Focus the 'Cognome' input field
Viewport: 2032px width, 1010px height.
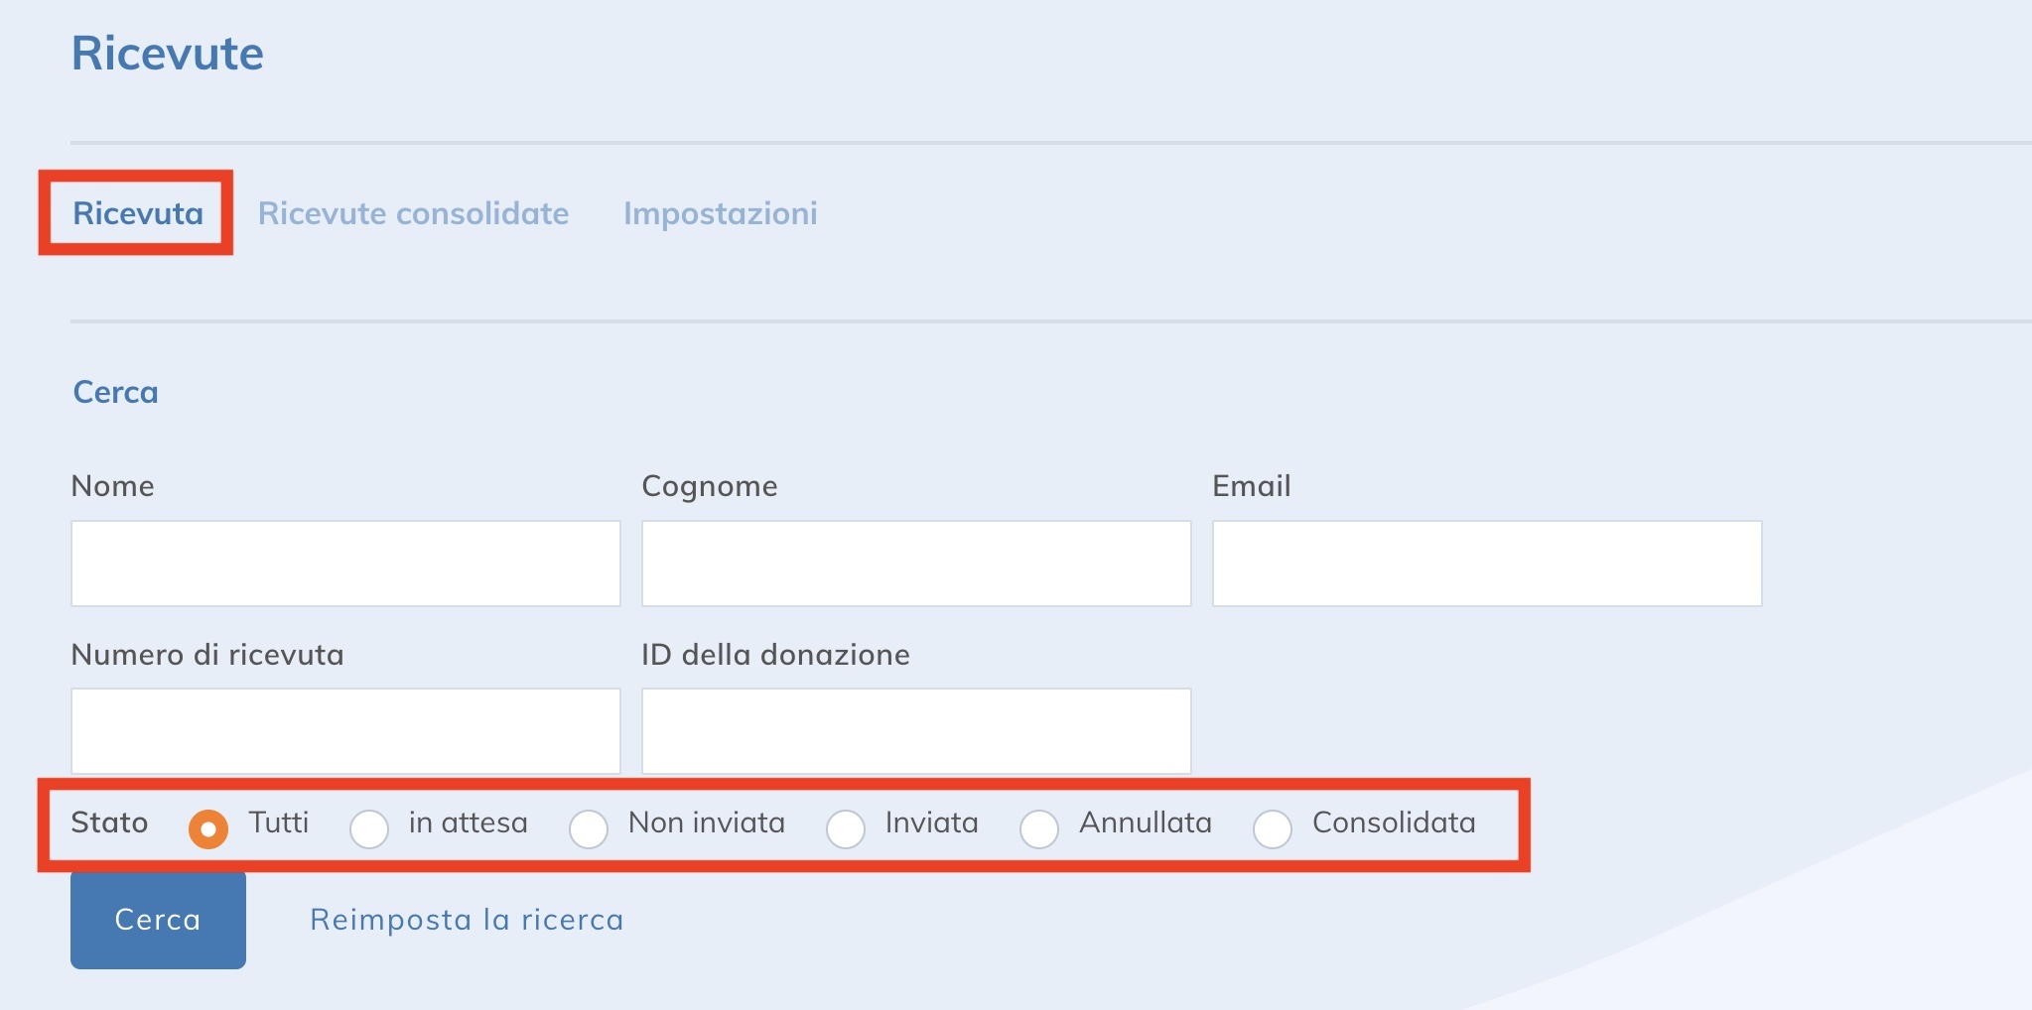[x=915, y=563]
